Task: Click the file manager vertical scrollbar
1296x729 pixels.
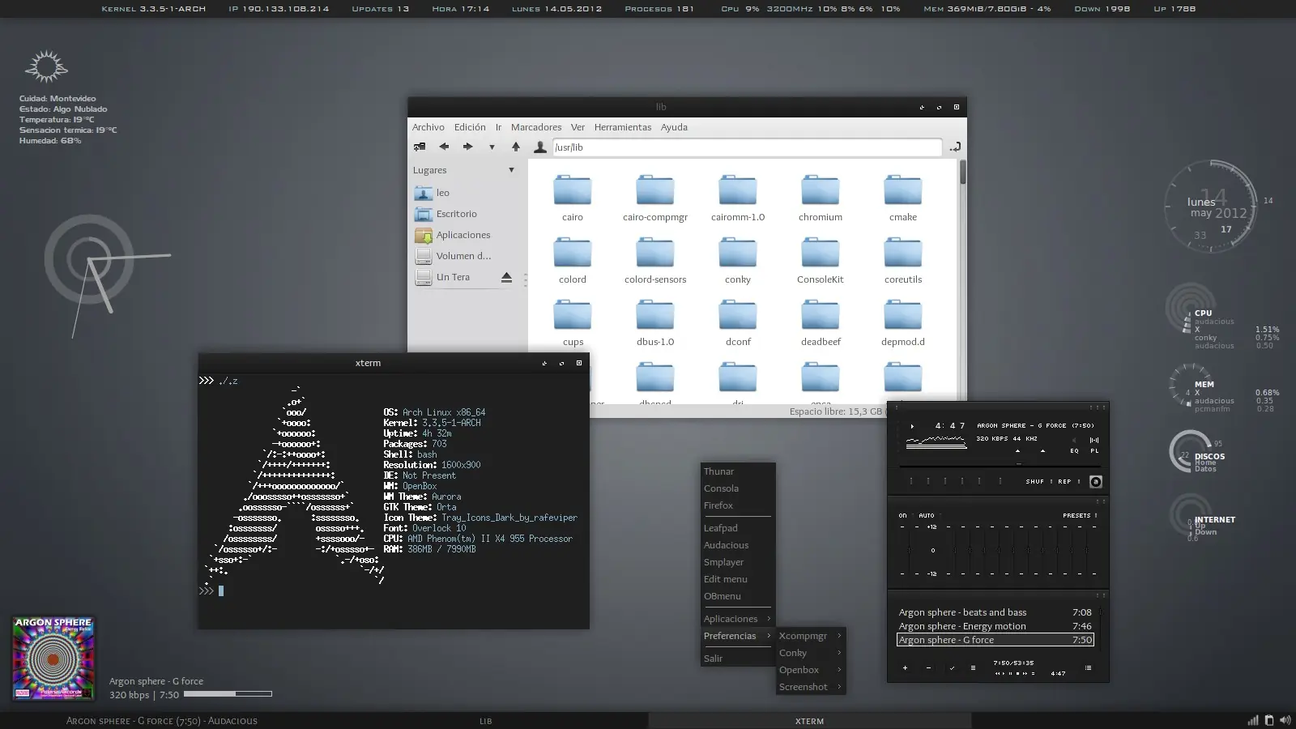Action: click(x=962, y=173)
